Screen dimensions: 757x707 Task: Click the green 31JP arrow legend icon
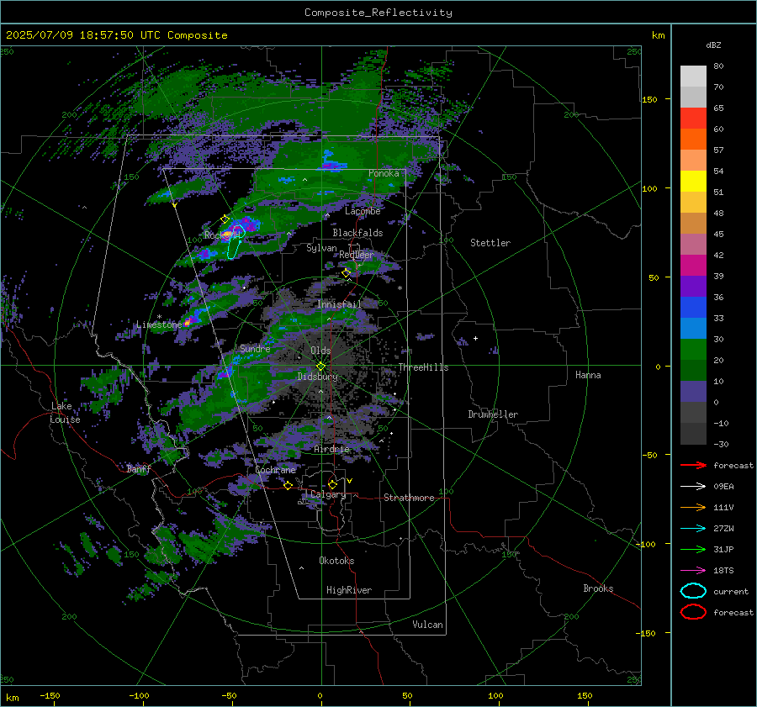(693, 549)
